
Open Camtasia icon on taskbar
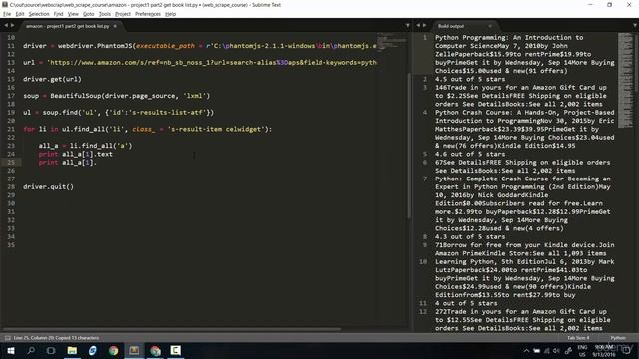pyautogui.click(x=176, y=350)
